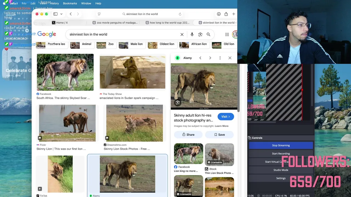
Task: Click the magnifier search icon
Action: [208, 34]
